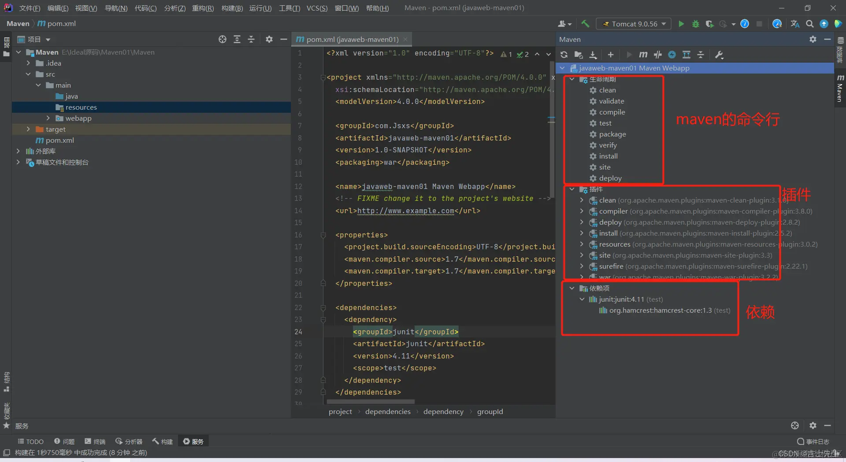This screenshot has height=462, width=846.
Task: Expand all nodes in Maven panel
Action: [686, 55]
